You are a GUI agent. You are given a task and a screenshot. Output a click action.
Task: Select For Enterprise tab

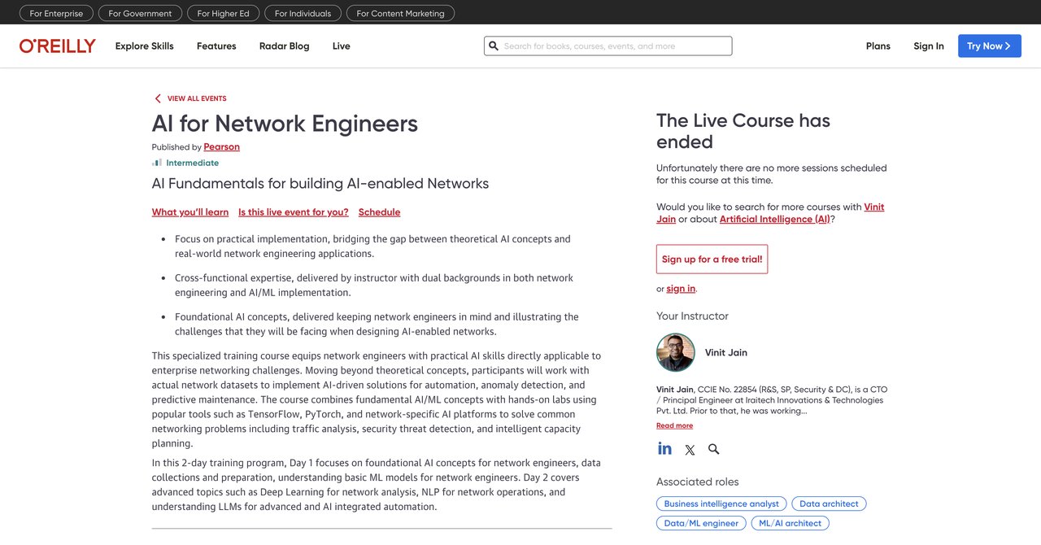point(56,13)
